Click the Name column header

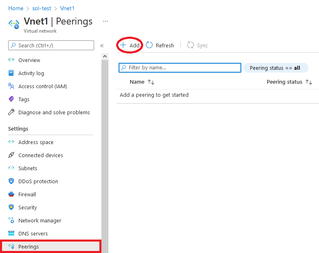(137, 82)
